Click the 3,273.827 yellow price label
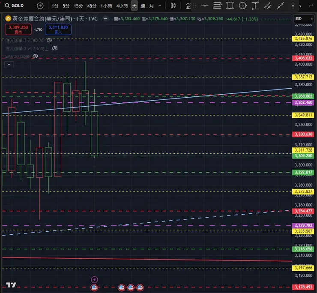This screenshot has height=293, width=317. (303, 191)
